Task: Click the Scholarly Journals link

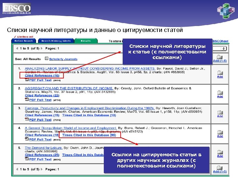Action: point(63,59)
